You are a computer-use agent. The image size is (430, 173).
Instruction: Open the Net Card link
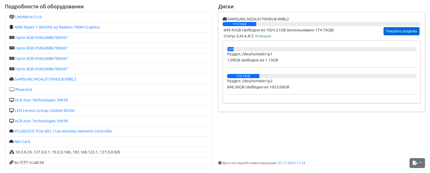(x=22, y=142)
